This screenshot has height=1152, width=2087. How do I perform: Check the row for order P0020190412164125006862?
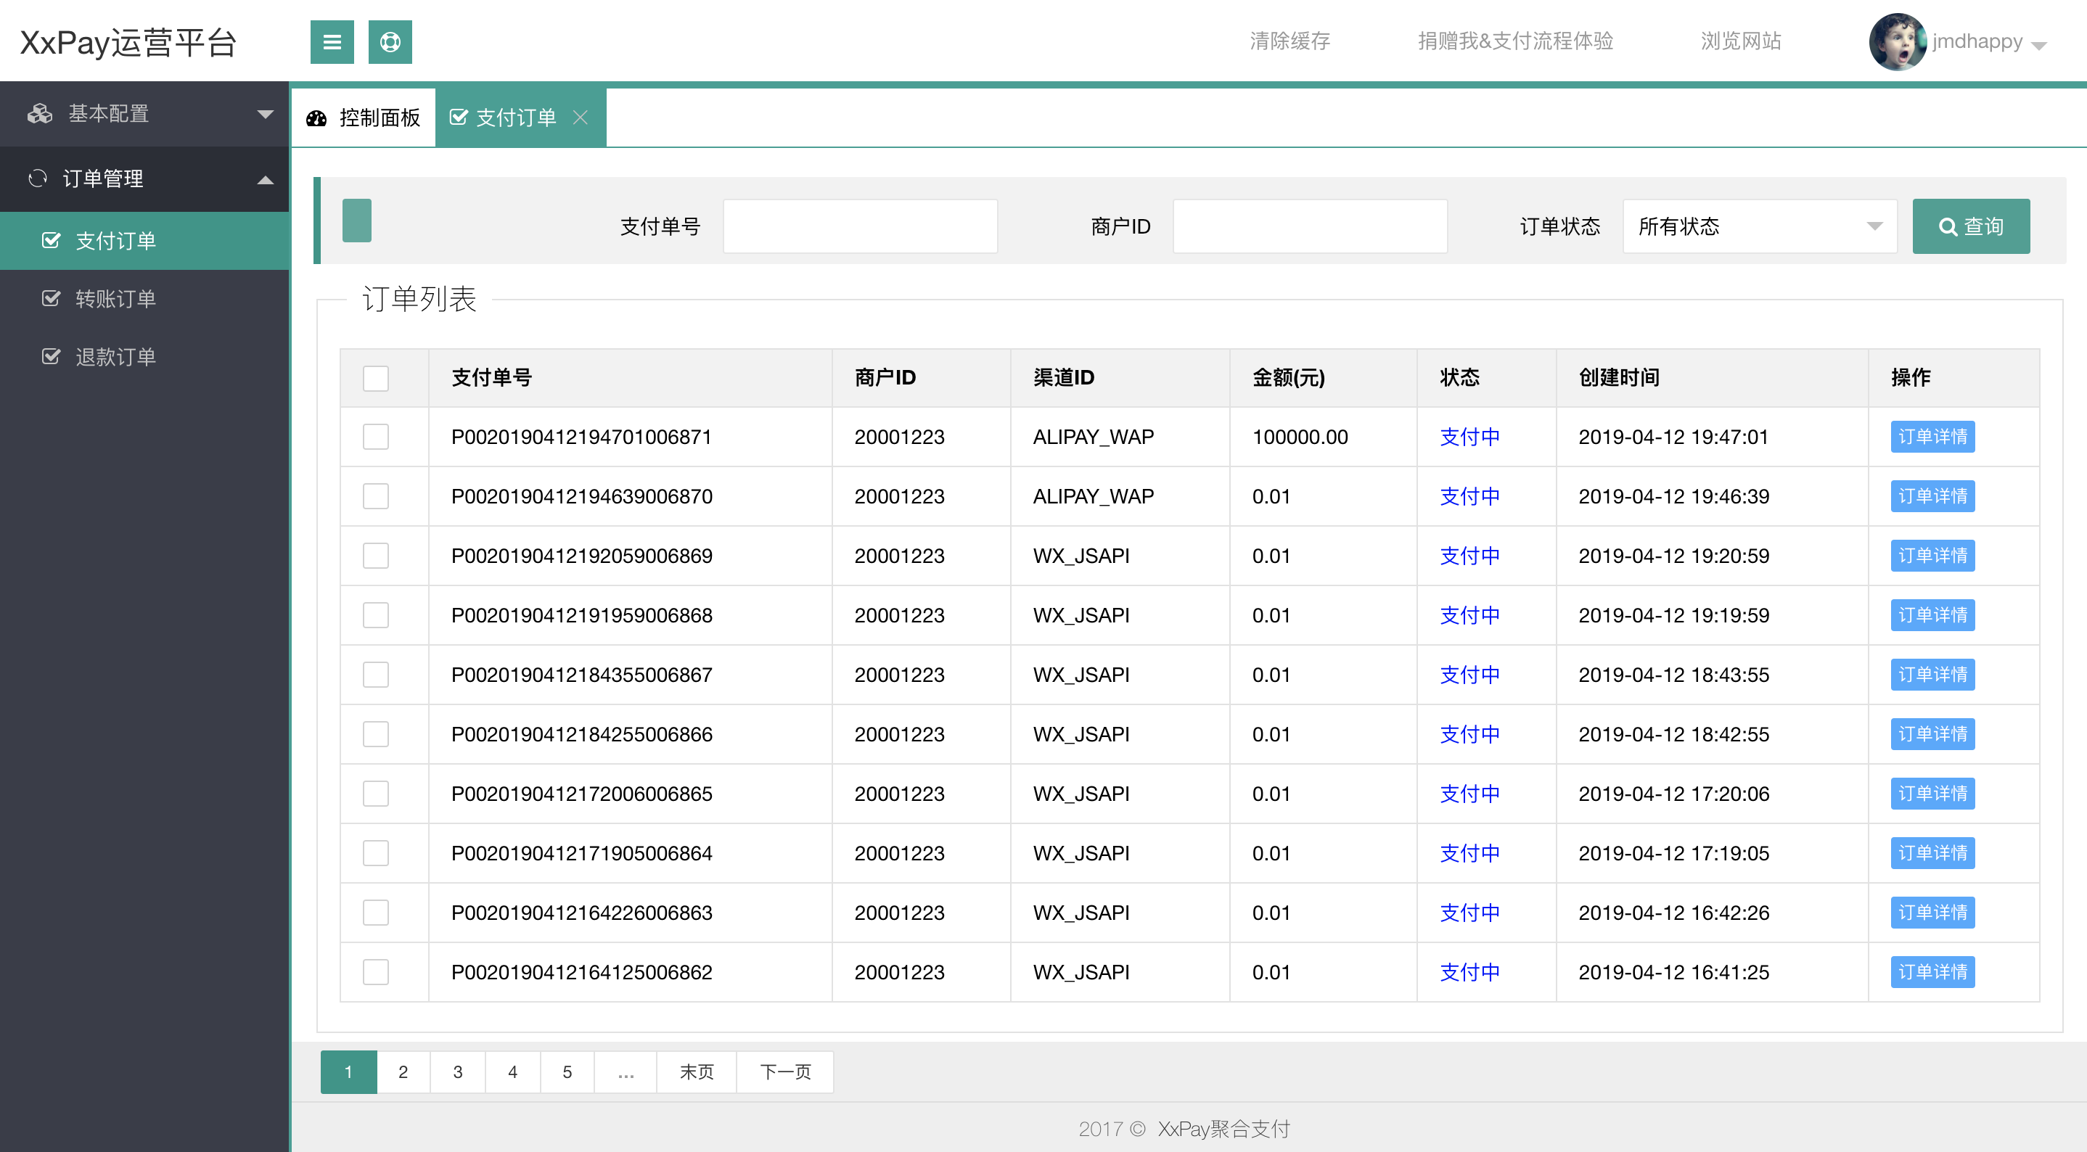click(375, 972)
